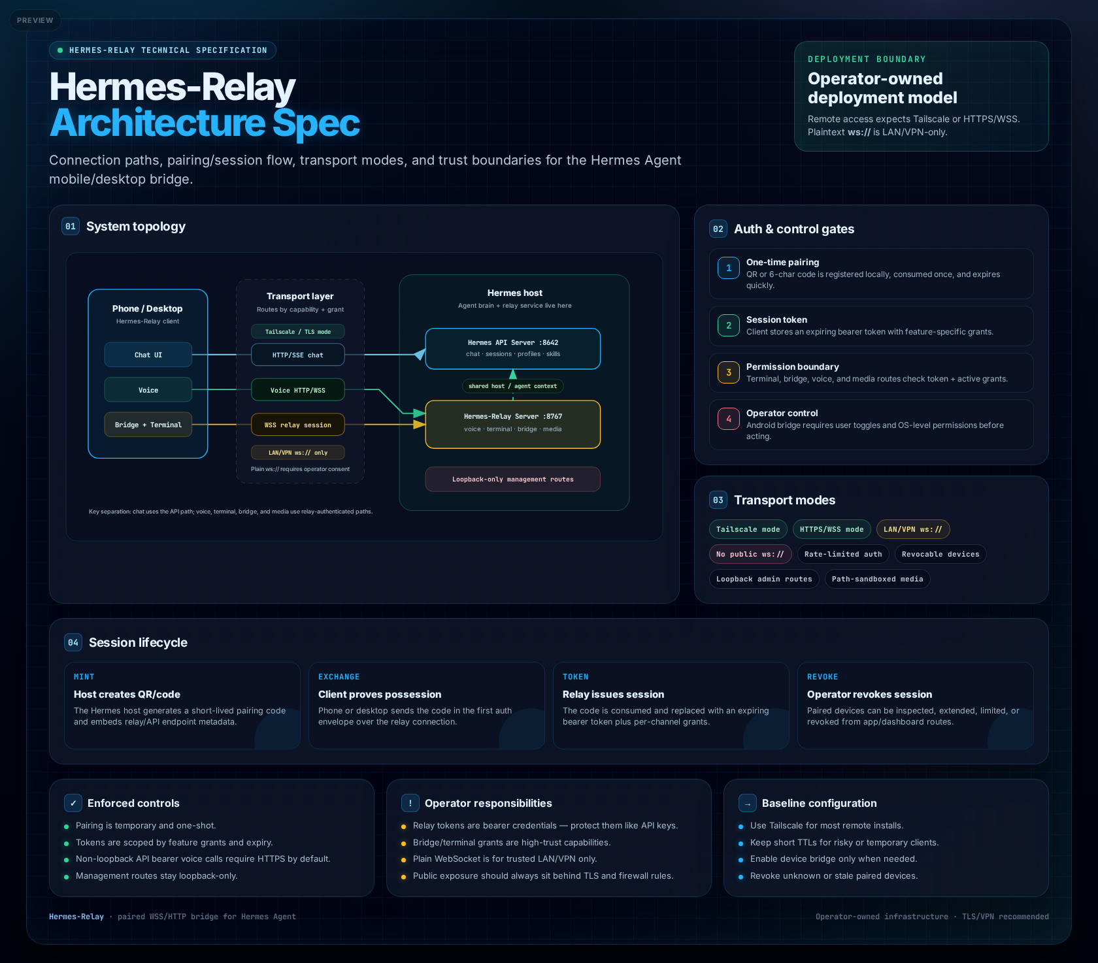Click 'Enable device bridge only when needed.'
This screenshot has width=1098, height=963.
click(x=834, y=859)
